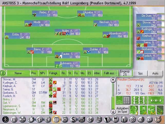This screenshot has width=165, height=124.
Task: Select the running player with ball icon
Action: click(x=31, y=119)
